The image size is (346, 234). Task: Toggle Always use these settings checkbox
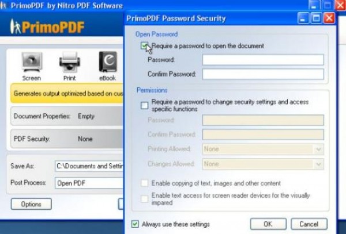click(135, 224)
